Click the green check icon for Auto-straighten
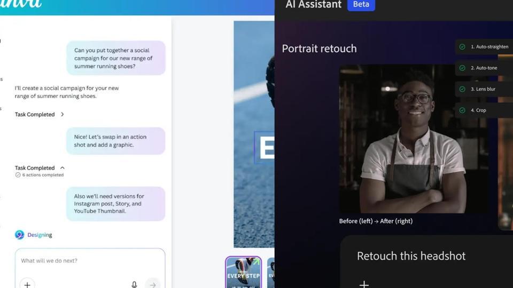The height and width of the screenshot is (288, 513). pos(462,47)
